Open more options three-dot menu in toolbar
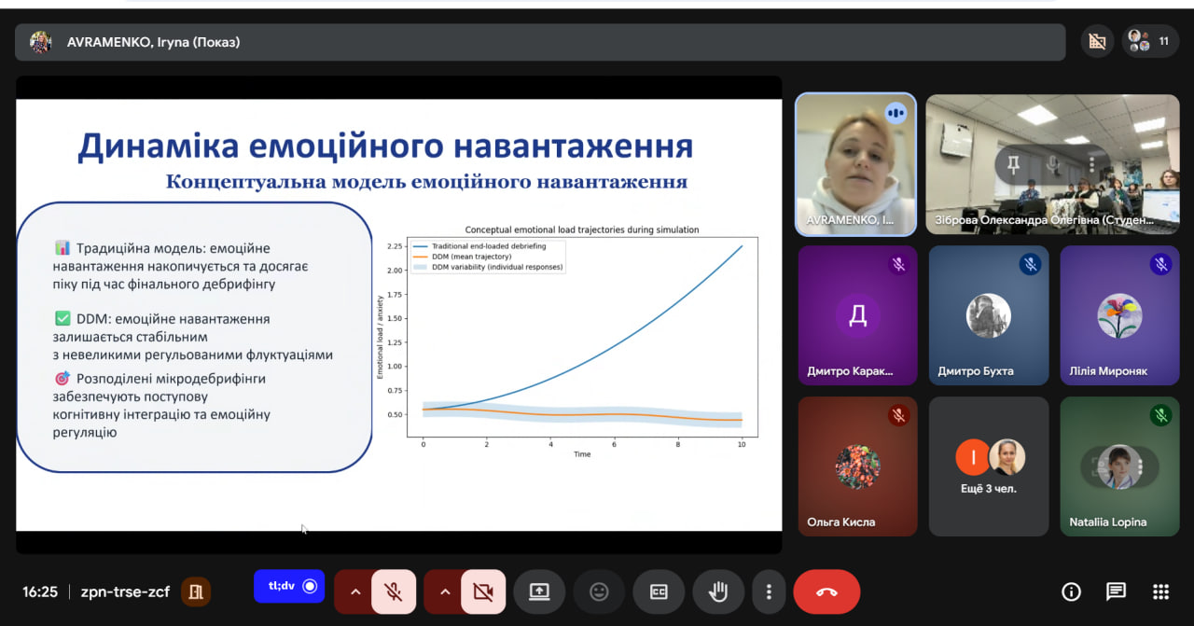Viewport: 1194px width, 626px height. pos(769,591)
